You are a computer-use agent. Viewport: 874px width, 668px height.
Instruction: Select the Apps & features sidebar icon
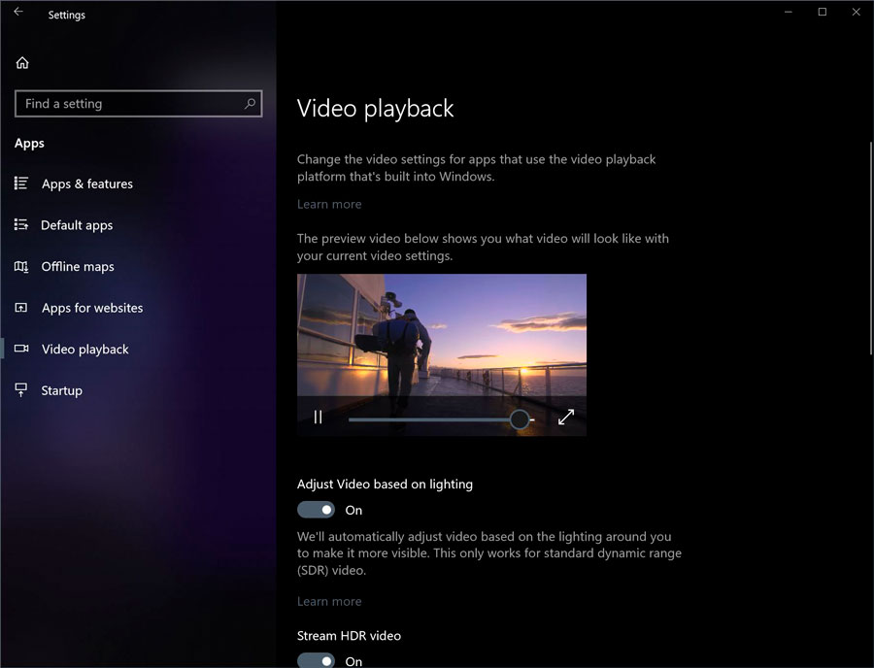pos(20,184)
